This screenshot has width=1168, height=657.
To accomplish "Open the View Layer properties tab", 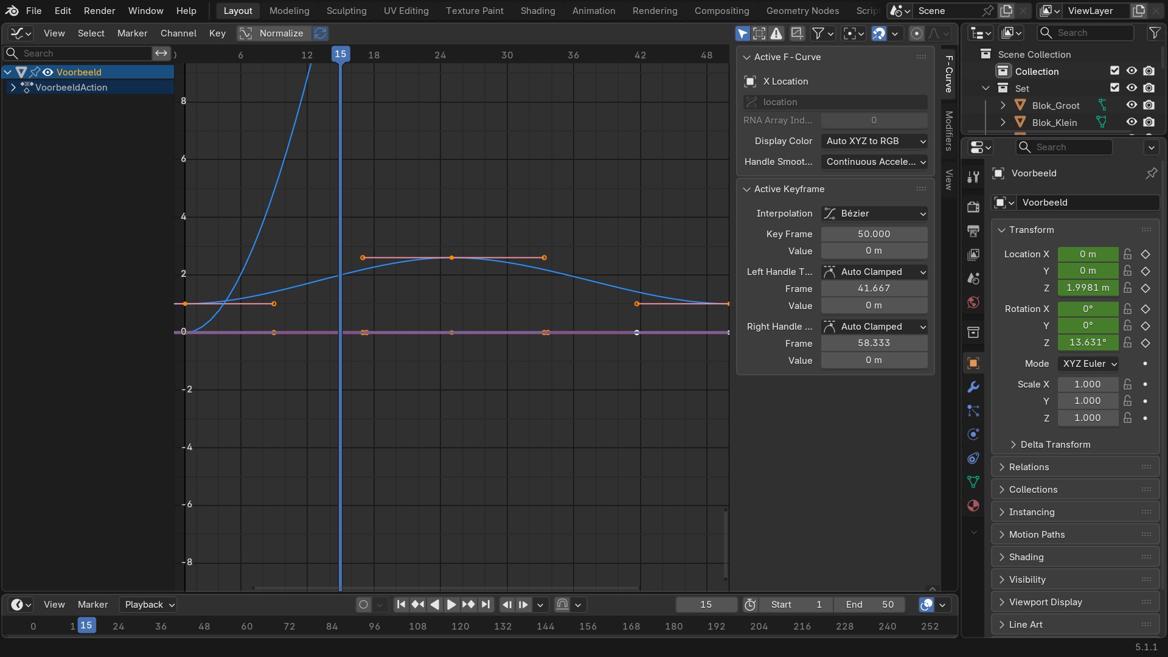I will click(973, 254).
